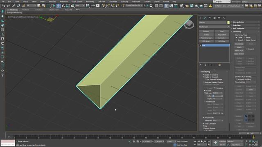The image size is (262, 147).
Task: Open the Modifiers menu
Action: (52, 2)
